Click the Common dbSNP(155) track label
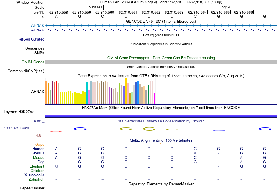Image resolution: width=277 pixels, height=195 pixels. pyautogui.click(x=26, y=71)
